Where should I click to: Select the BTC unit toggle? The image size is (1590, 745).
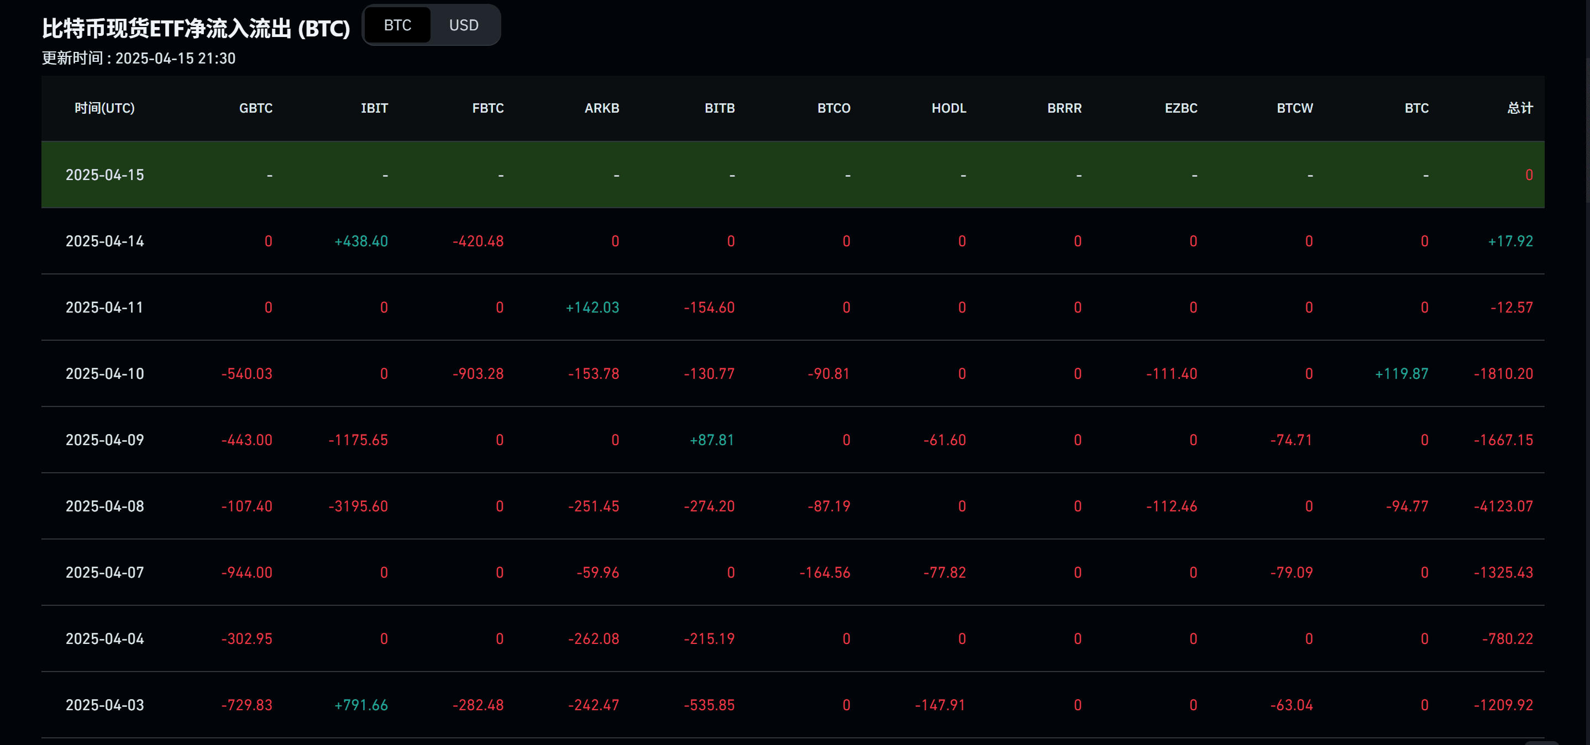397,25
